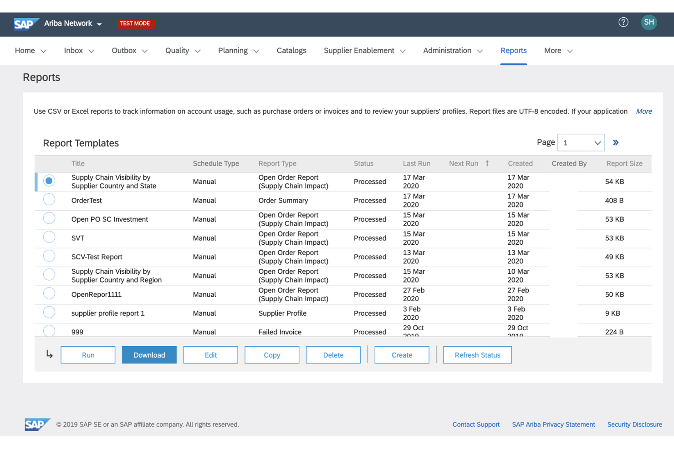Select the SVT report radio button
Screen dimensions: 674x449
49,237
